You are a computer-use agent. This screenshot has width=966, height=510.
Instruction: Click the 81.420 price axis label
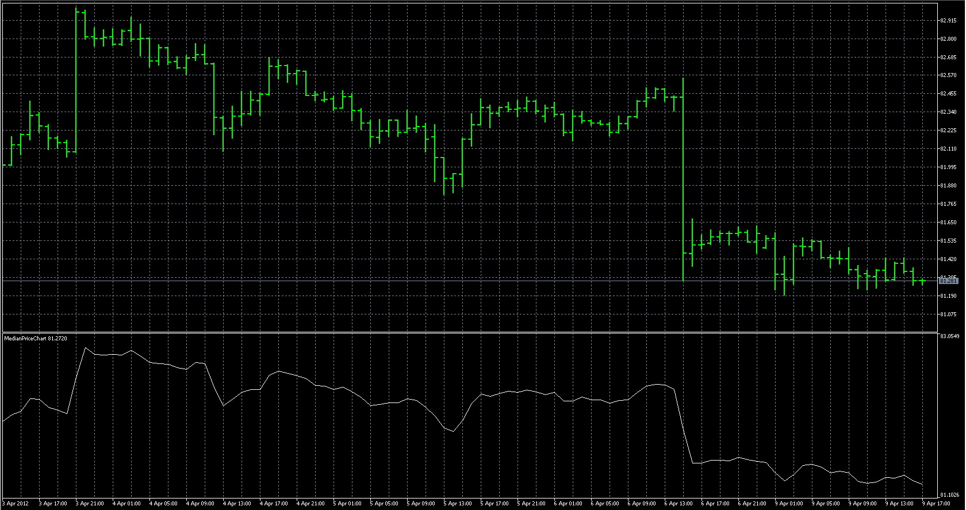tap(948, 259)
